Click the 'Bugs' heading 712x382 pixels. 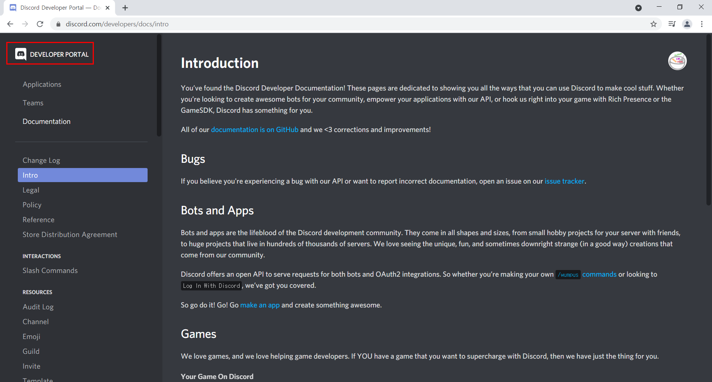pos(193,159)
